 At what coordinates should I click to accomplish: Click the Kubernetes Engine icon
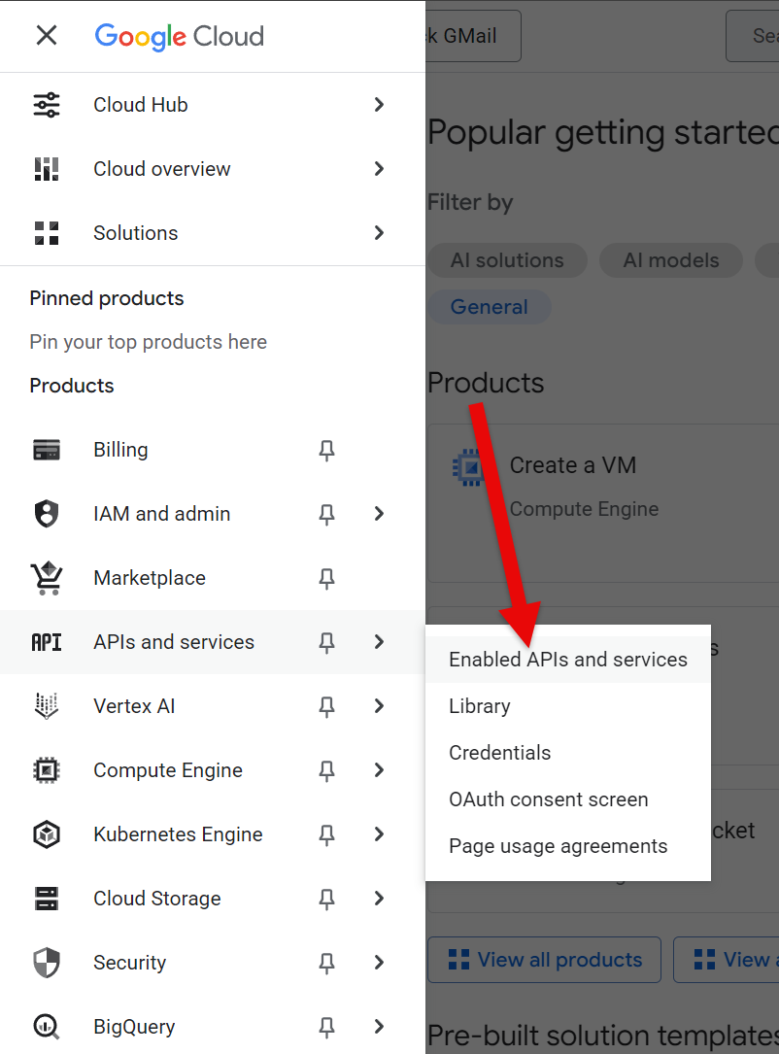click(x=47, y=834)
